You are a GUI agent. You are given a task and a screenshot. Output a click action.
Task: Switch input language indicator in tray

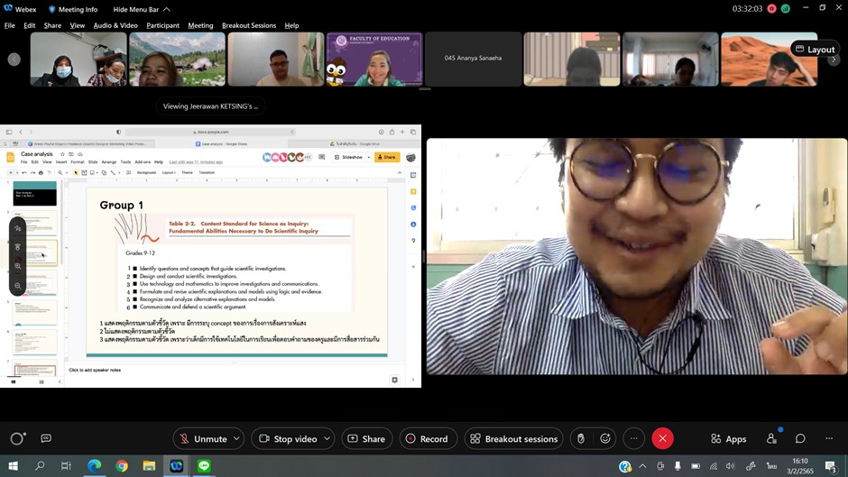(x=771, y=465)
